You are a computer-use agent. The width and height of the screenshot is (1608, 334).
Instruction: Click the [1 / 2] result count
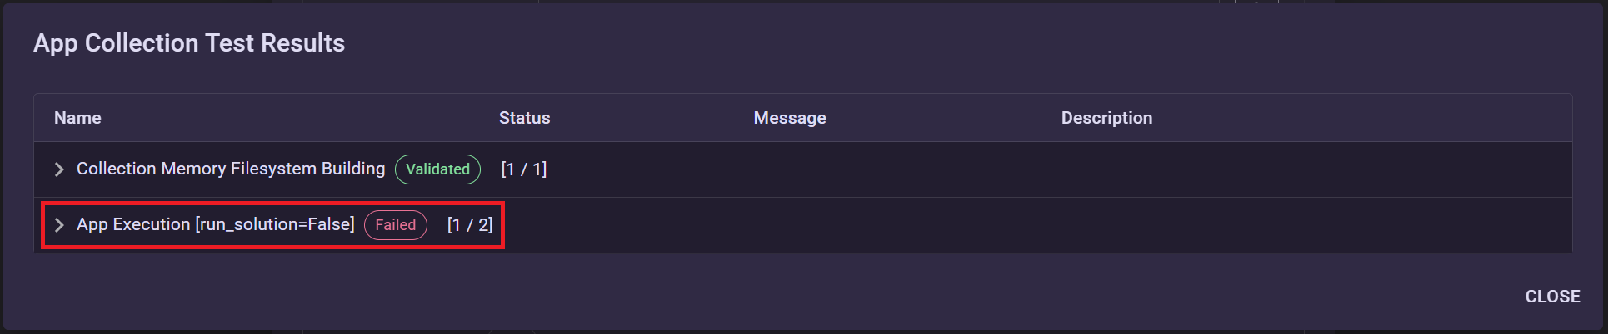(x=470, y=225)
